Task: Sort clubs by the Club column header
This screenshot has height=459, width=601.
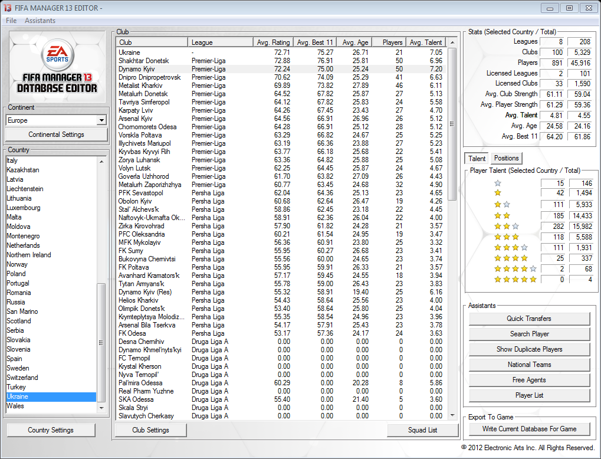Action: pyautogui.click(x=152, y=42)
